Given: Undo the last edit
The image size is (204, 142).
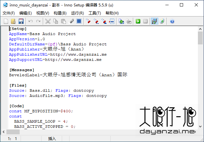Looking at the screenshot, I should 31,21.
